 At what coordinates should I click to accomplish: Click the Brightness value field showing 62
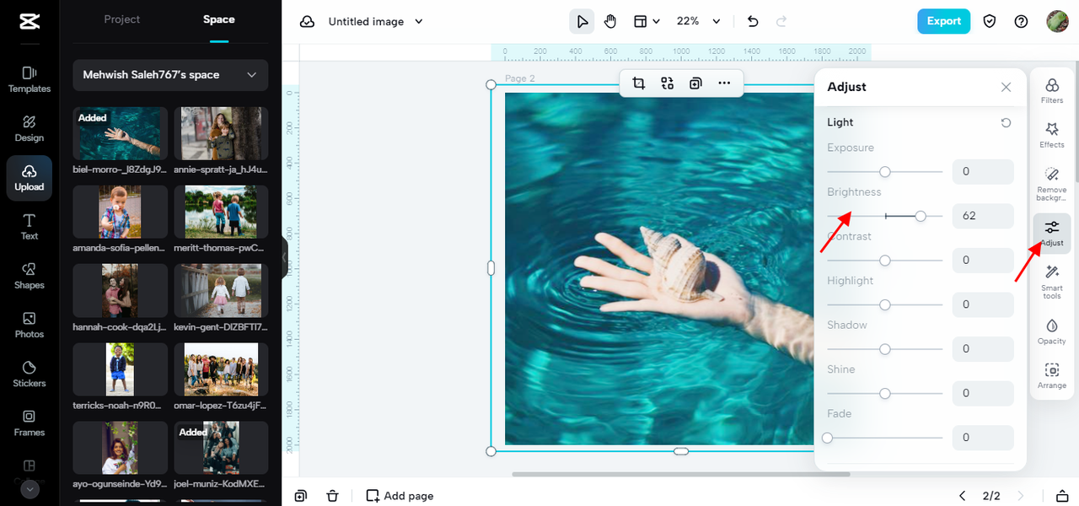983,216
